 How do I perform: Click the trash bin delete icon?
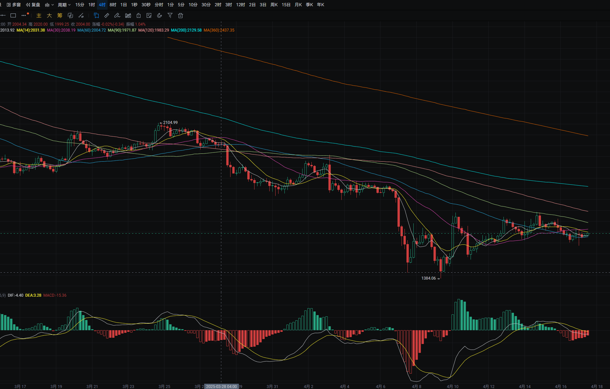pos(181,15)
